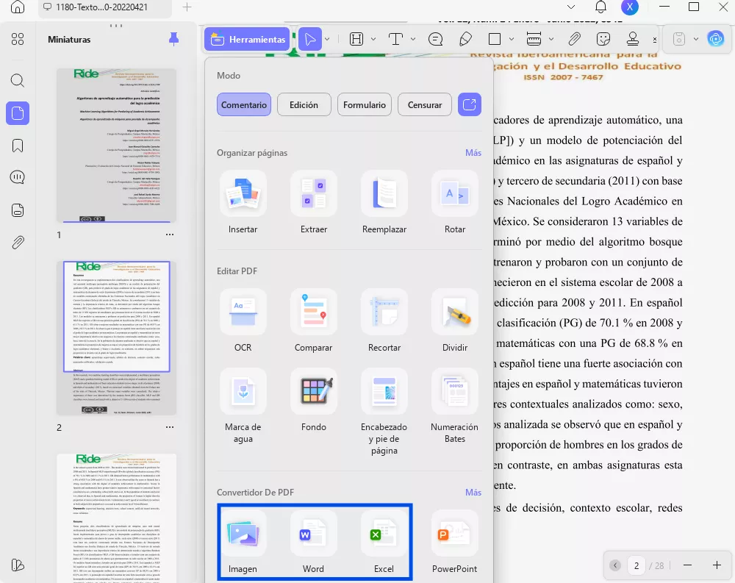Select page 2 thumbnail
This screenshot has height=583, width=735.
(x=116, y=337)
